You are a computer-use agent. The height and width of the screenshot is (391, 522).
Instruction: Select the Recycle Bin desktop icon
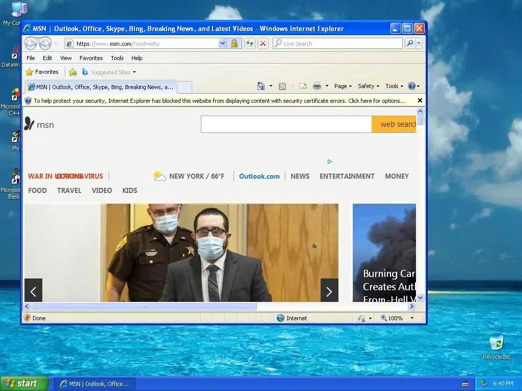click(x=497, y=347)
